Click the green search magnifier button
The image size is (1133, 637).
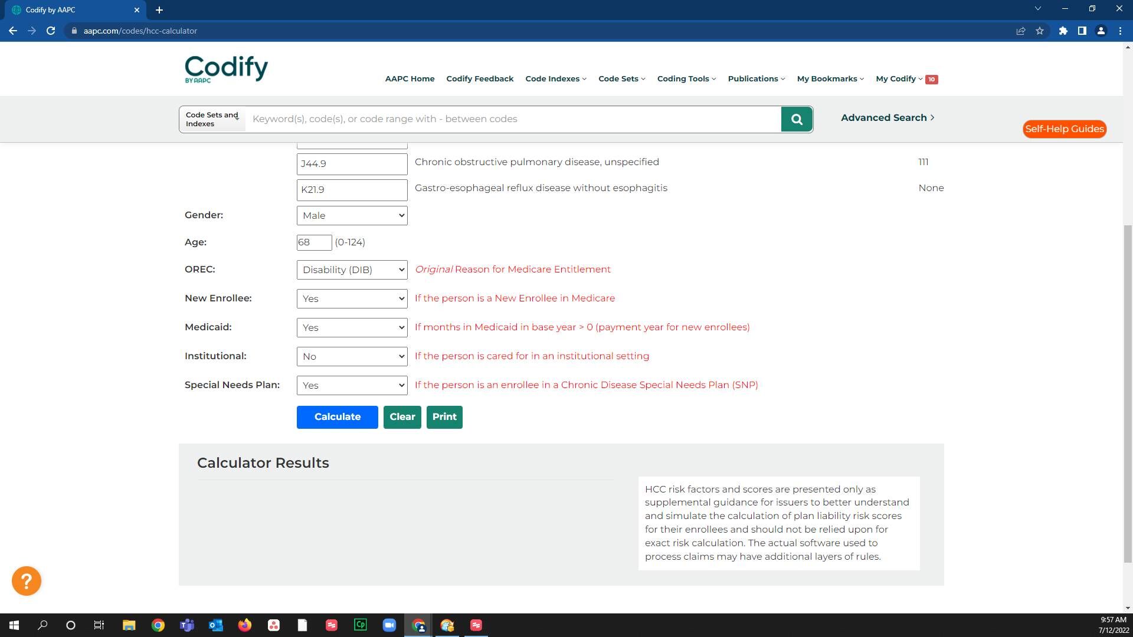tap(797, 119)
